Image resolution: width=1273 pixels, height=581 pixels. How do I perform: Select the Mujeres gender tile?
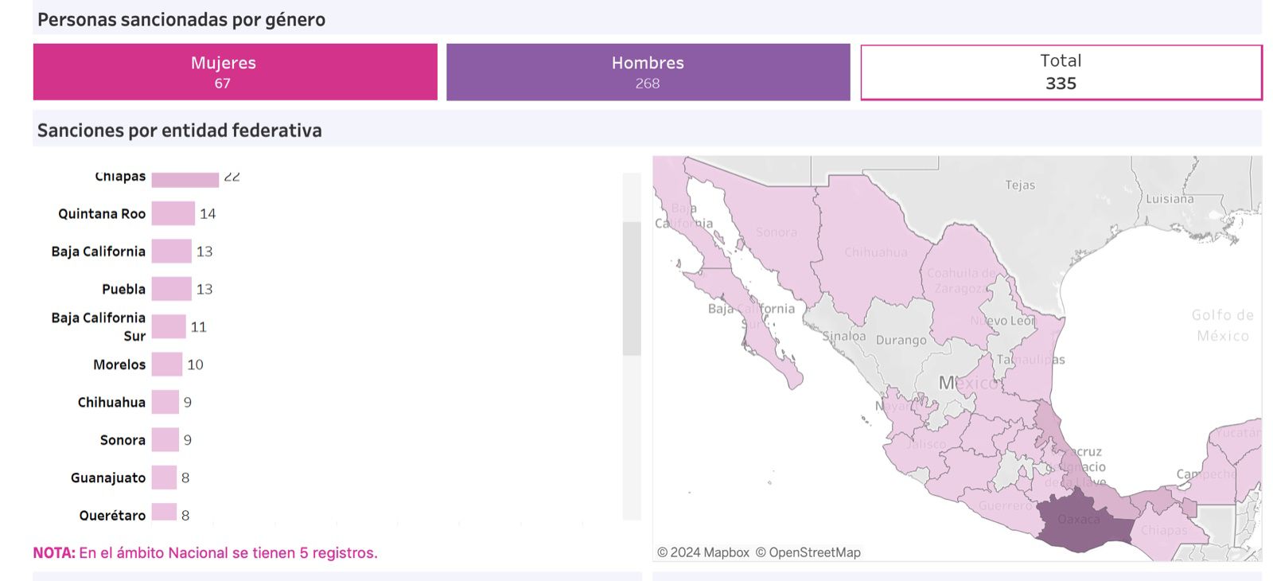(235, 72)
